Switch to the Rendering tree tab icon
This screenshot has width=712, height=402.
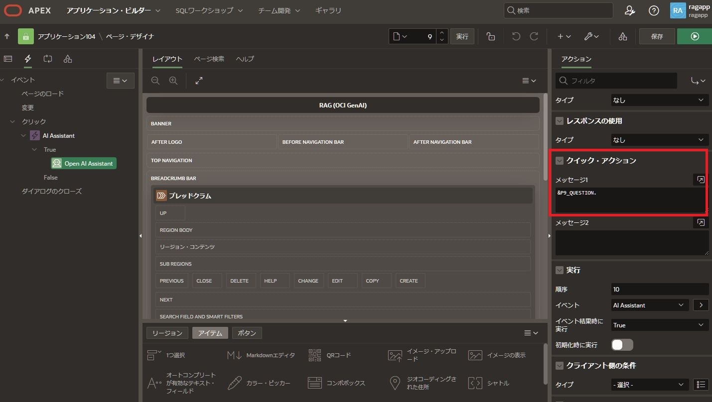[x=8, y=59]
